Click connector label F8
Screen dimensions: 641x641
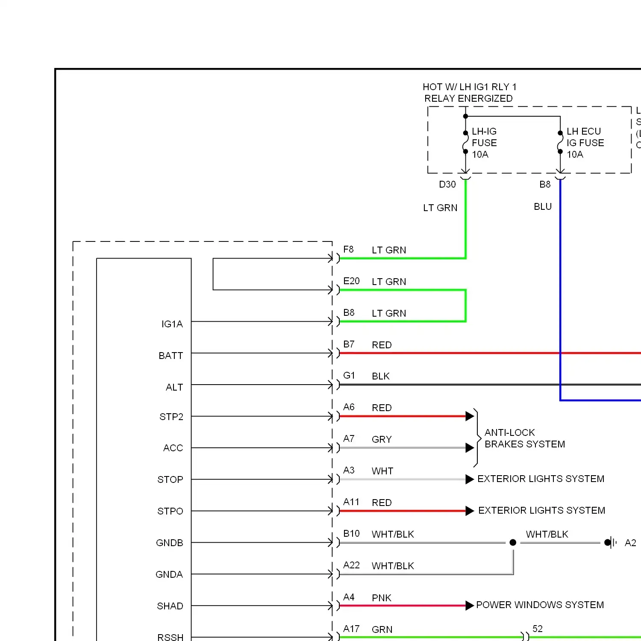tap(348, 249)
